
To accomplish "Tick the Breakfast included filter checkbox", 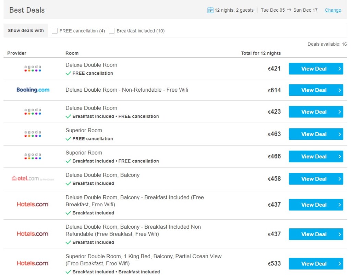I will (x=111, y=31).
